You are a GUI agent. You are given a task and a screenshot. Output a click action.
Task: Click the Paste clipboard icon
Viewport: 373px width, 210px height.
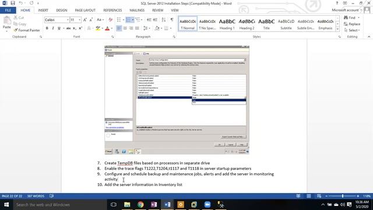coord(7,21)
